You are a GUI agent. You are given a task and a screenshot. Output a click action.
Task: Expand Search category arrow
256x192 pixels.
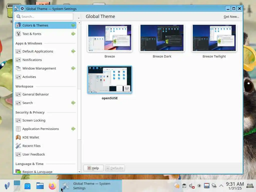click(x=73, y=103)
